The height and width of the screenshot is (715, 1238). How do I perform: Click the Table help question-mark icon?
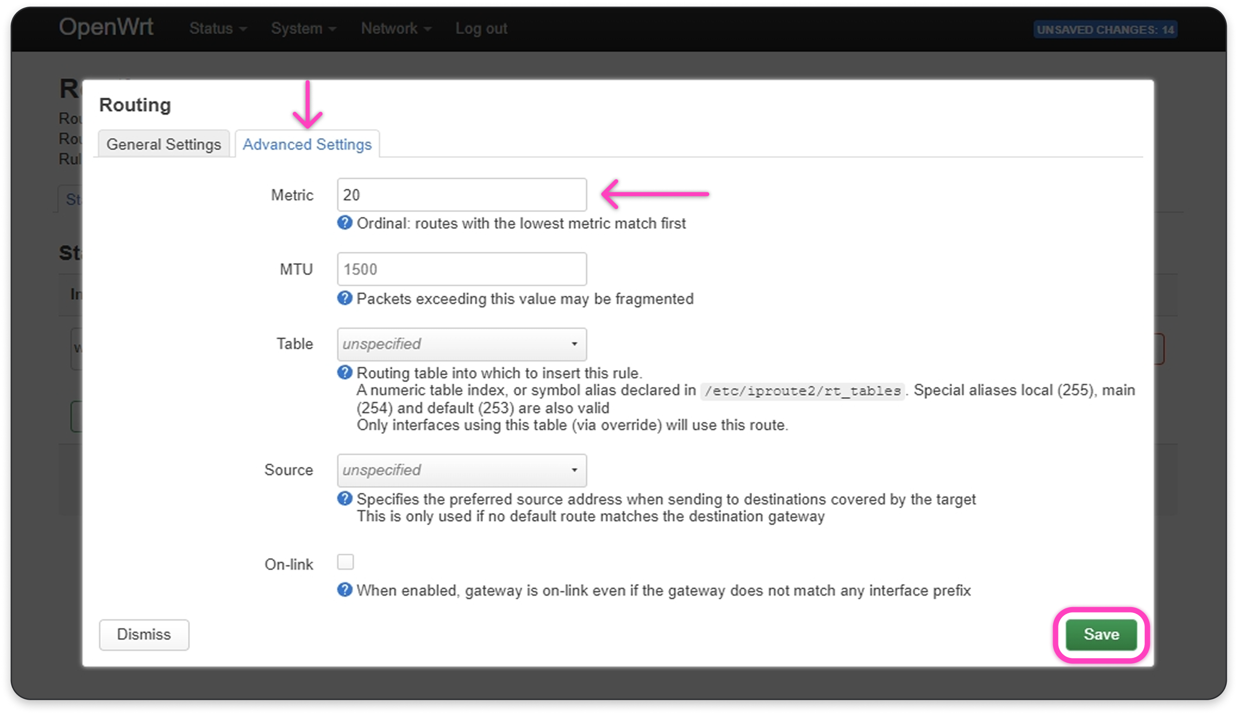coord(344,372)
